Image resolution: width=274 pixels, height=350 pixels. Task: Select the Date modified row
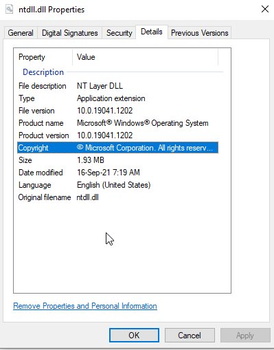pyautogui.click(x=118, y=173)
